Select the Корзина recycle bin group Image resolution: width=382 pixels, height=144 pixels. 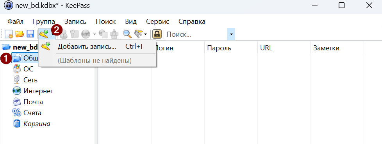click(x=37, y=124)
